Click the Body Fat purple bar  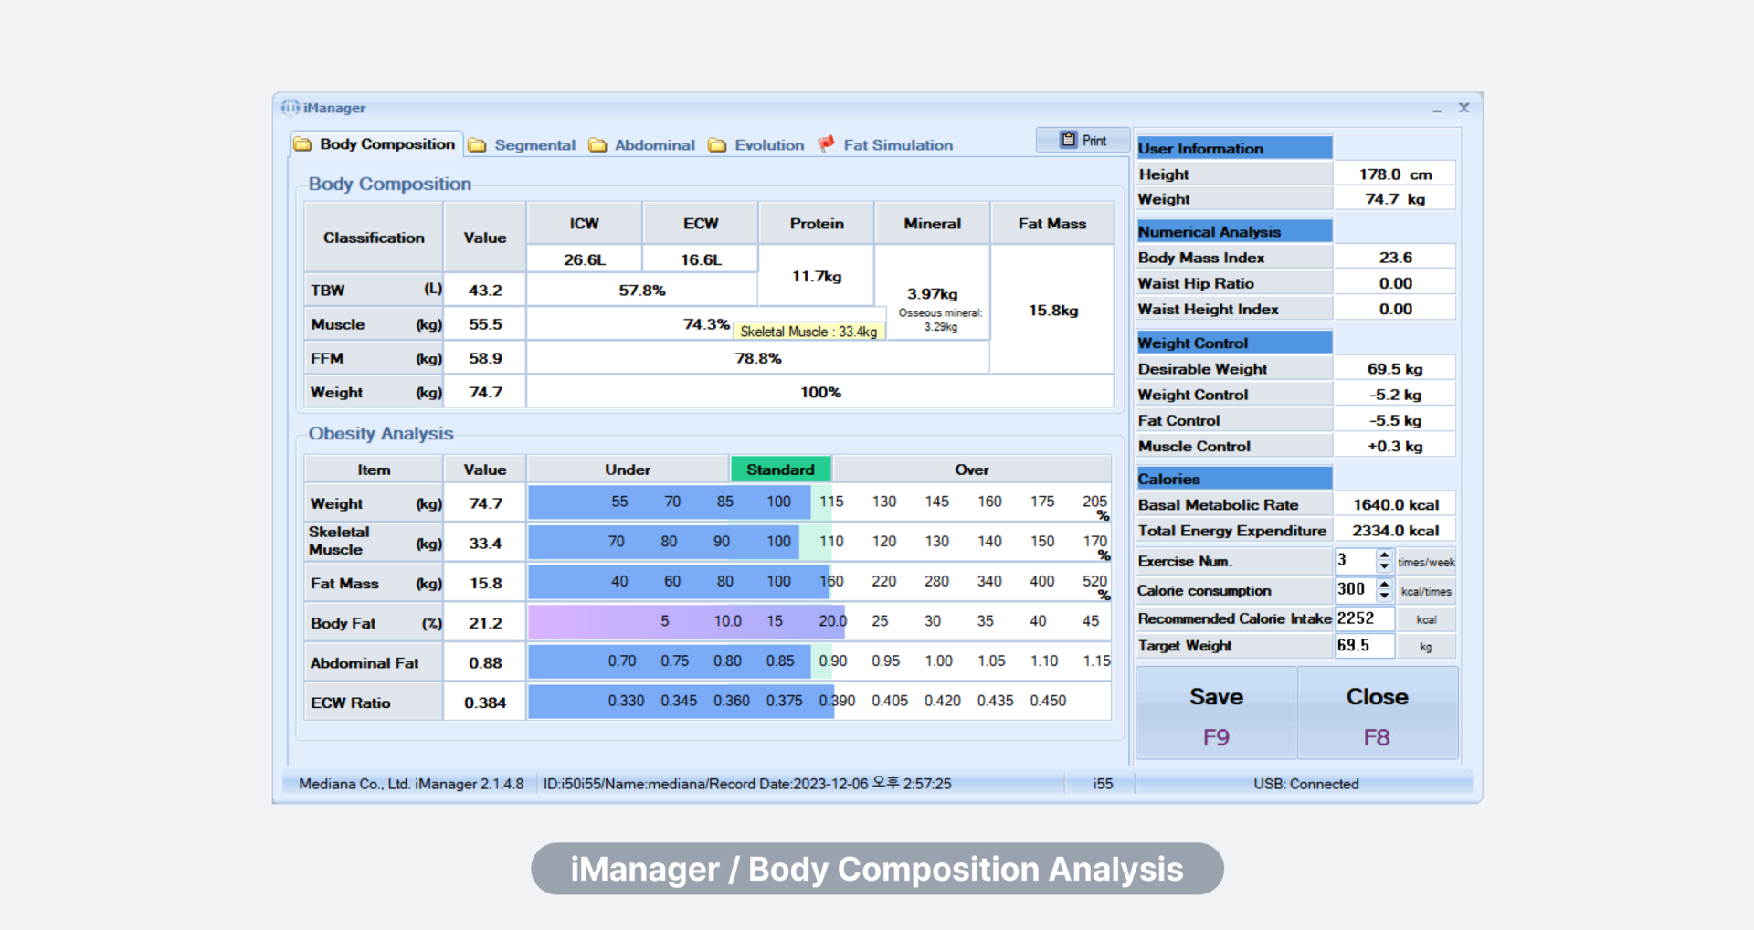tap(685, 622)
